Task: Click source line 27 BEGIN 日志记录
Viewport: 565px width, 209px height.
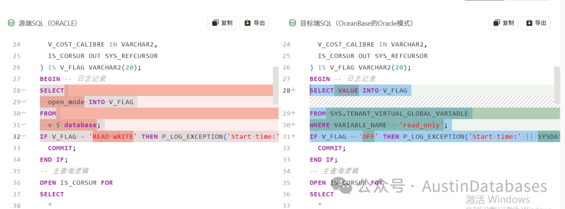Action: pyautogui.click(x=73, y=79)
